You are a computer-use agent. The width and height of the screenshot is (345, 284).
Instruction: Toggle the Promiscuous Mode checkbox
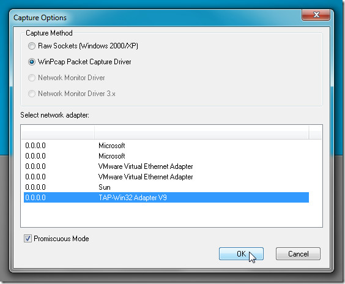(28, 239)
